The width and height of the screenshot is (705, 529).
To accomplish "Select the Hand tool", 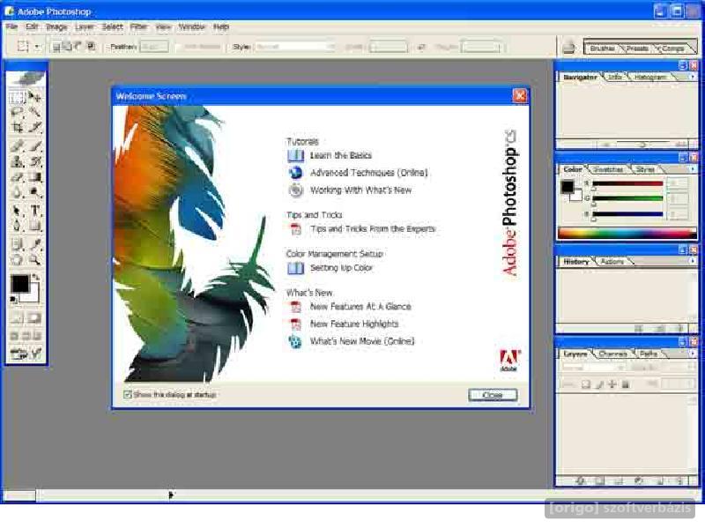I will point(17,259).
